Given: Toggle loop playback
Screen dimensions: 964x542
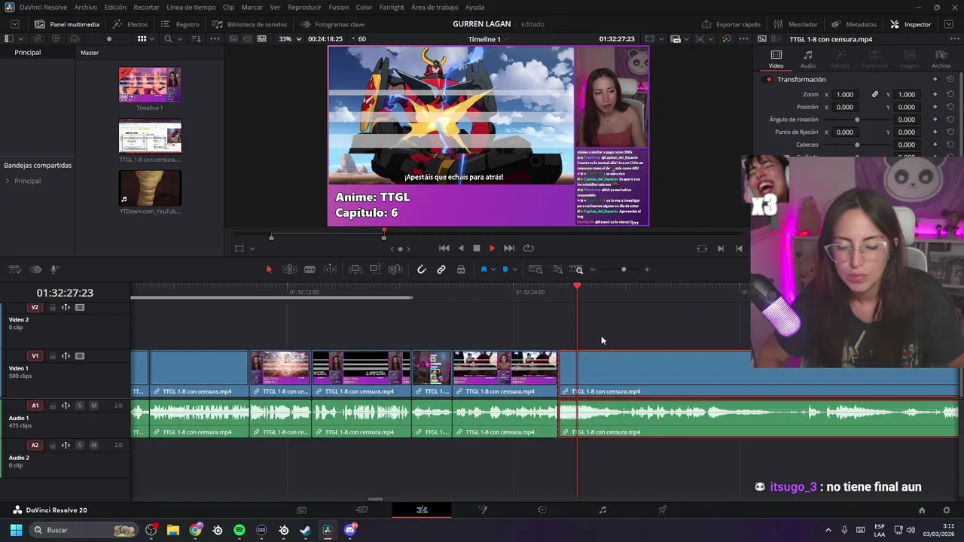Looking at the screenshot, I should point(529,248).
